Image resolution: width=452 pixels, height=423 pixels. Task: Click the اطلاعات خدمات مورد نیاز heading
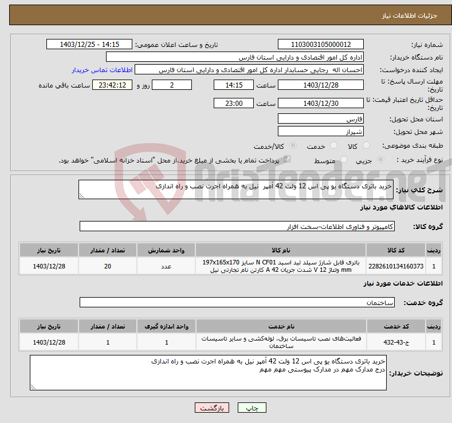click(x=403, y=283)
